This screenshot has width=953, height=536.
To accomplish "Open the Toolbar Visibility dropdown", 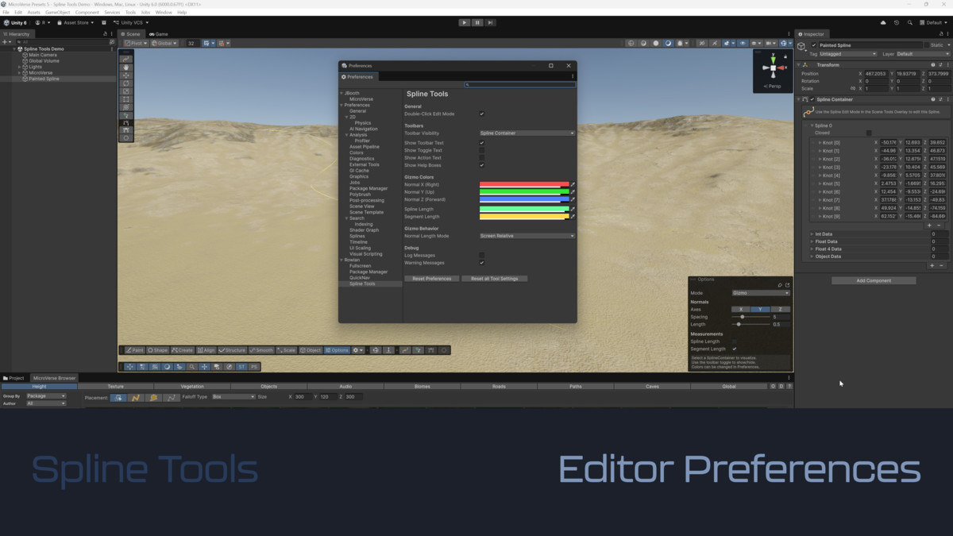I will tap(527, 133).
